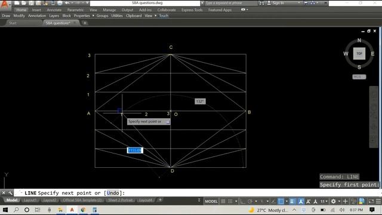
Task: Switch to the Layout1 tab
Action: pyautogui.click(x=30, y=200)
